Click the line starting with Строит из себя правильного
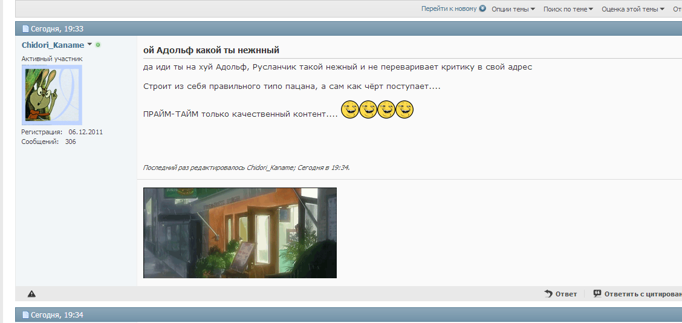 click(292, 86)
